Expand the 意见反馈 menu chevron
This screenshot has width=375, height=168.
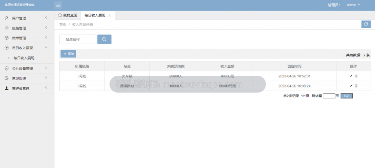point(46,78)
